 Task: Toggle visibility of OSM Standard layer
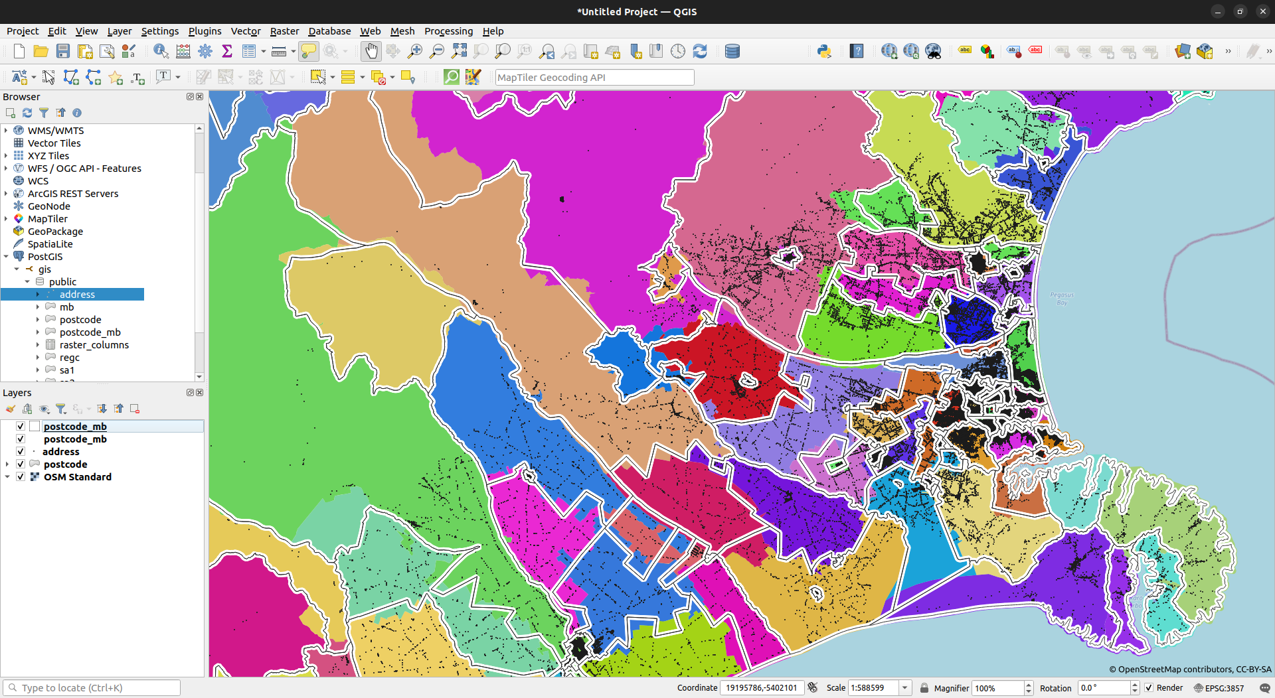21,477
